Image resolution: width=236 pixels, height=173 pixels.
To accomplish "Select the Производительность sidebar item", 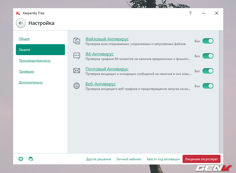I will click(35, 60).
